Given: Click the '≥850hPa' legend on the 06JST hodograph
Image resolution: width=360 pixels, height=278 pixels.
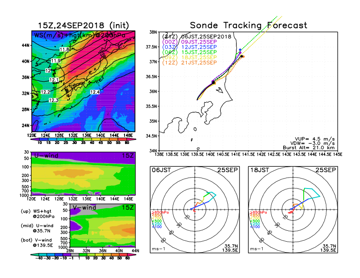Looking at the screenshot, I should (160, 213).
